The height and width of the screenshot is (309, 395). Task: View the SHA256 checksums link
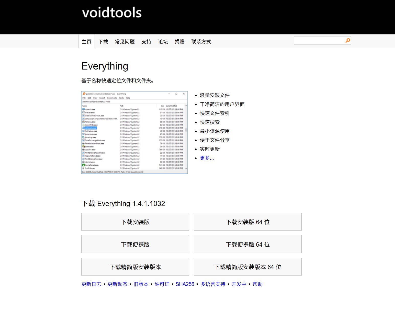coord(185,284)
